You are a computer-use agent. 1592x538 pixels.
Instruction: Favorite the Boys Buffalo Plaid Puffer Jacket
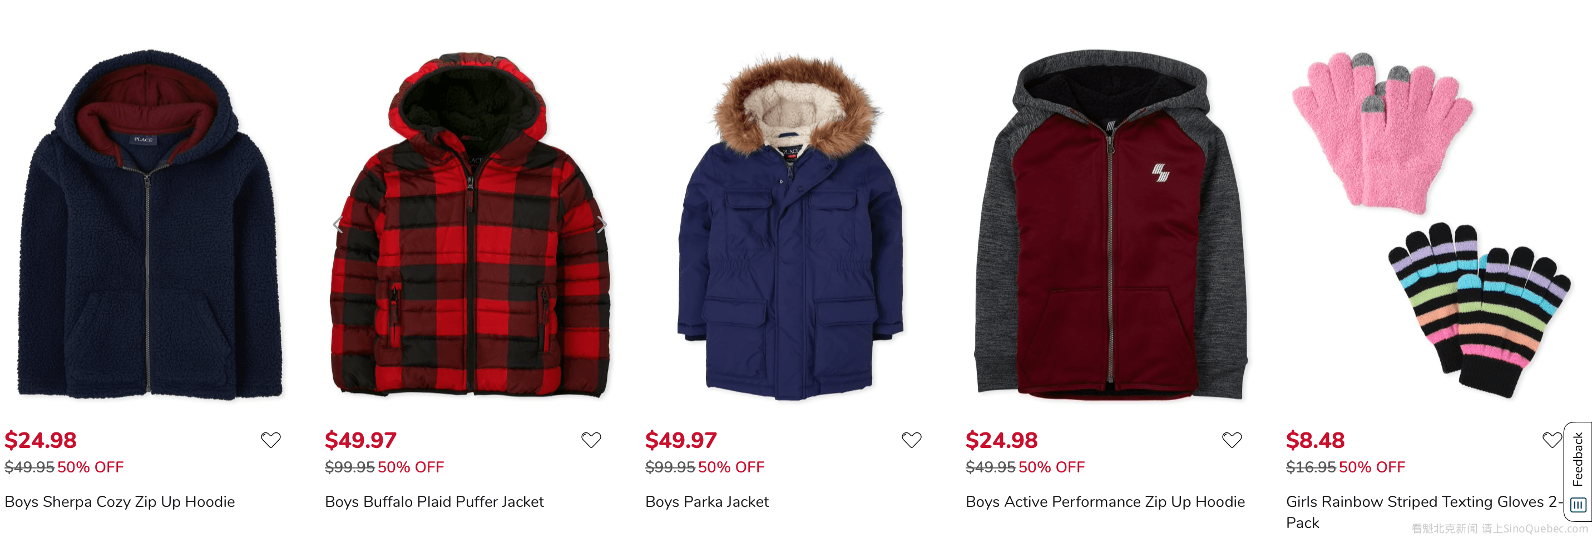click(591, 440)
